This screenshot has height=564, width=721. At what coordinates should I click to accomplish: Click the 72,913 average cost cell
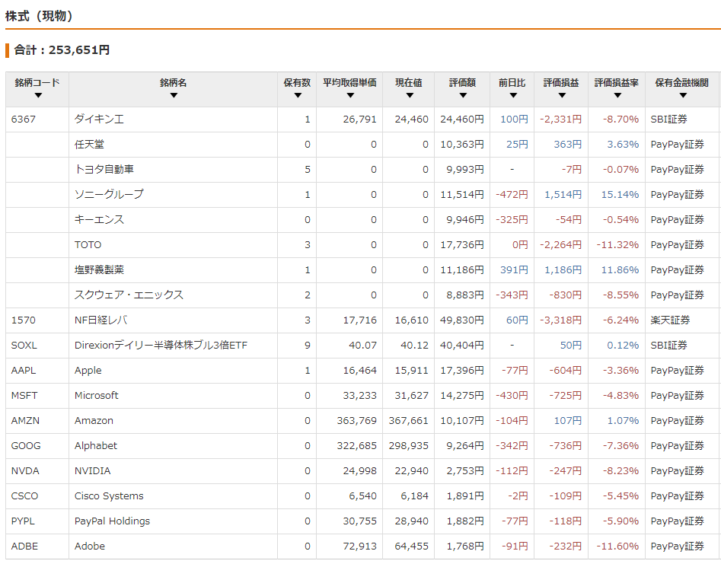pyautogui.click(x=359, y=546)
